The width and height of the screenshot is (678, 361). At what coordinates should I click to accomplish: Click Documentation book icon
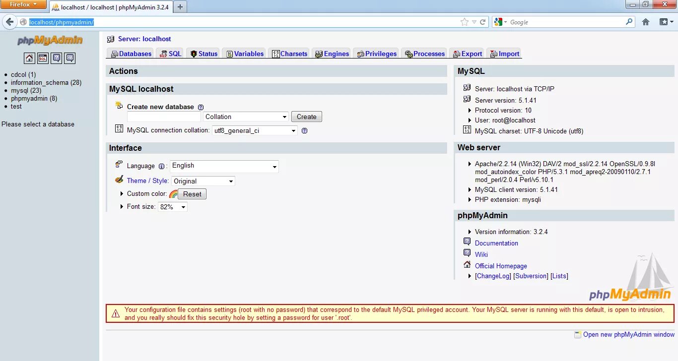click(x=467, y=242)
